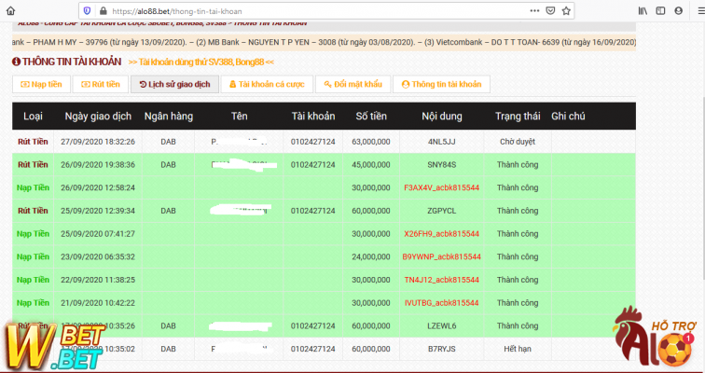Click Chờ duyệt status cell
The image size is (705, 373).
(x=518, y=142)
